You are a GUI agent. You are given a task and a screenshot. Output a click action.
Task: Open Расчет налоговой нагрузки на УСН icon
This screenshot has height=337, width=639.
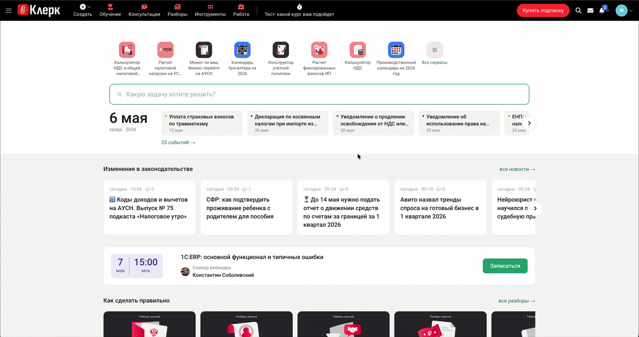tap(165, 50)
